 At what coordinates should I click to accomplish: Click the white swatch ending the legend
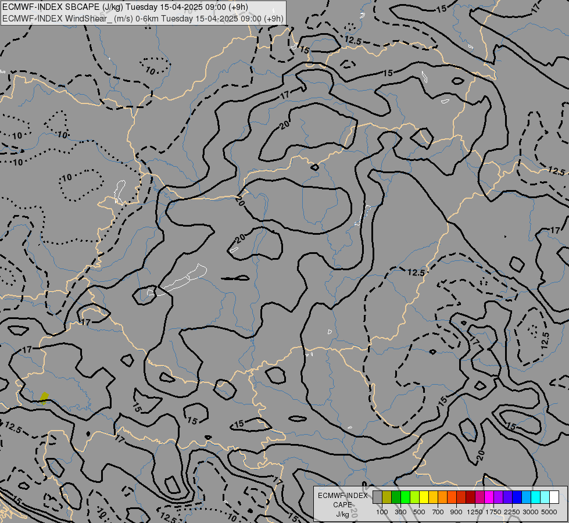[x=554, y=497]
